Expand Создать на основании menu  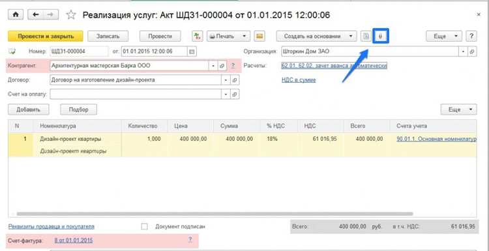point(316,36)
